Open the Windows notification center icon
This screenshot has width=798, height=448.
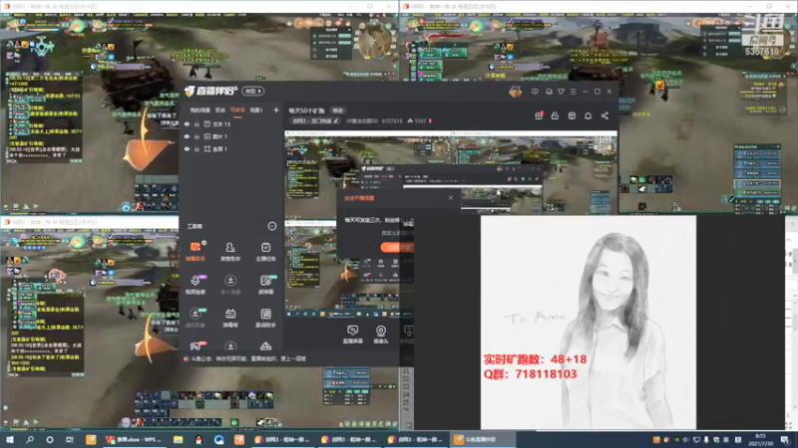pyautogui.click(x=785, y=439)
